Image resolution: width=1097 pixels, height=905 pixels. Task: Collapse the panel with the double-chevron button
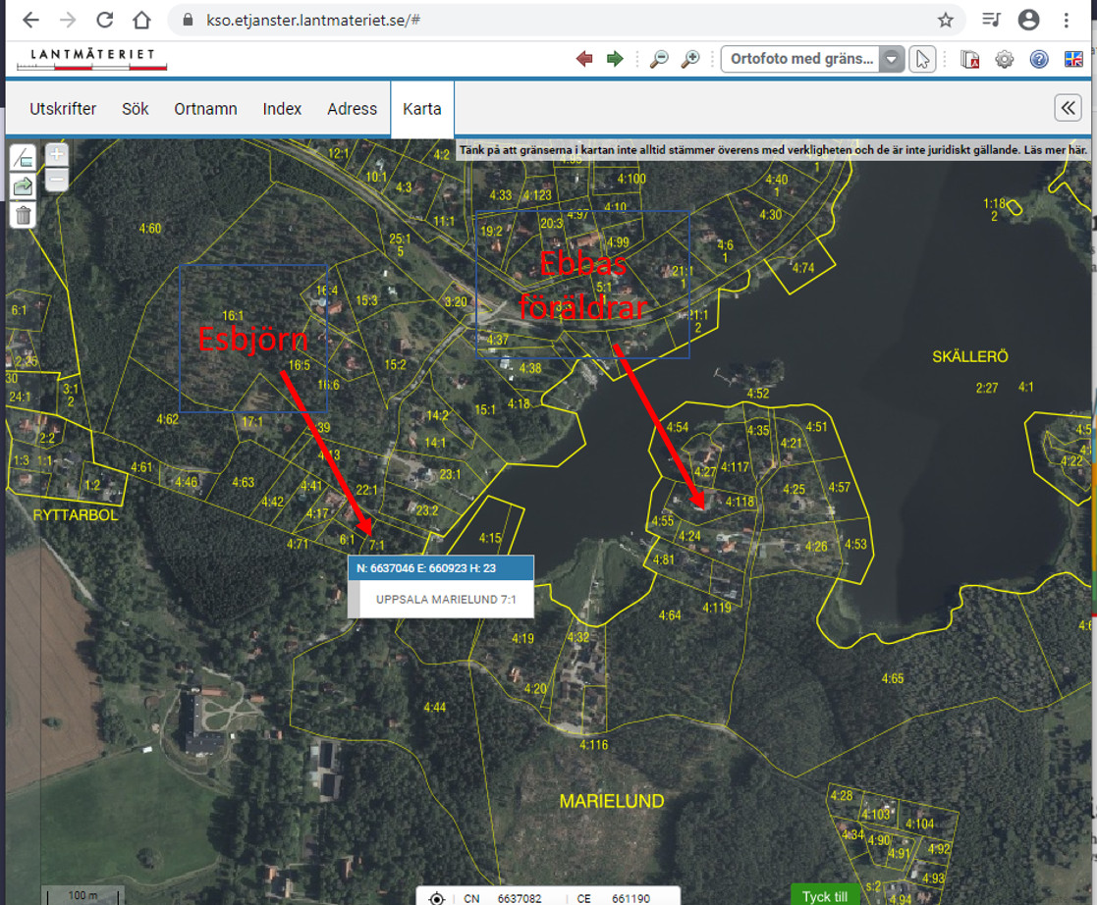1068,108
